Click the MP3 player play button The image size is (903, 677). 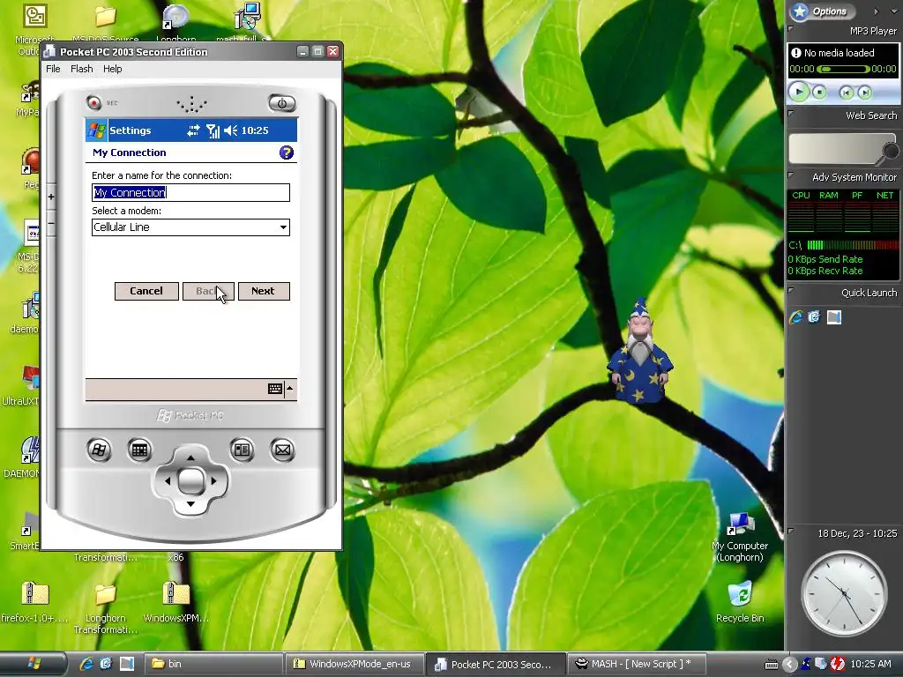[x=799, y=92]
